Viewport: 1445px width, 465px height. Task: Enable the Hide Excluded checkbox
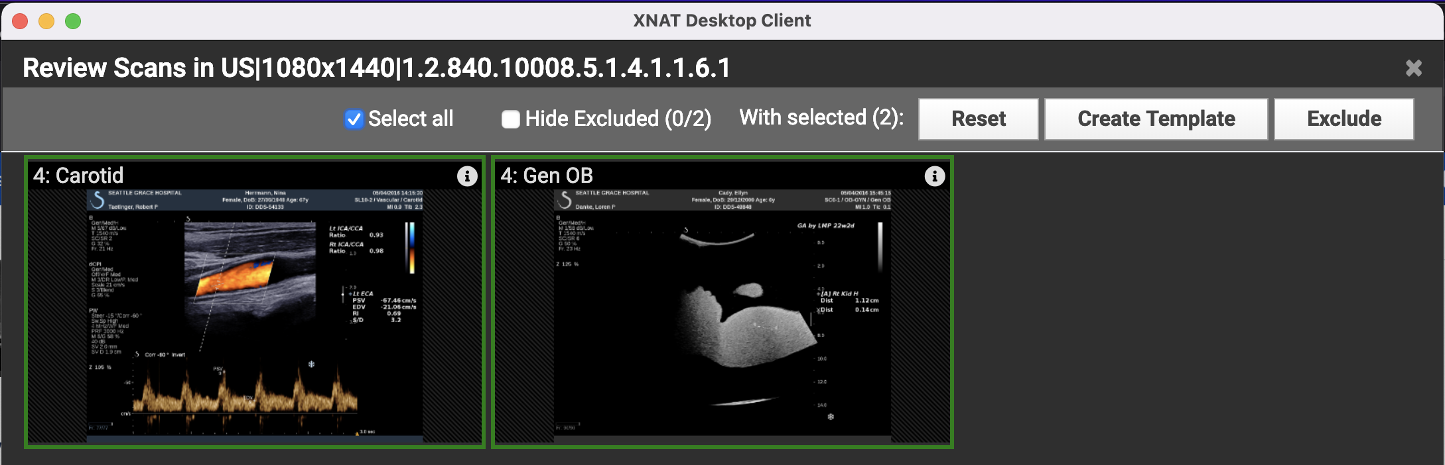[510, 119]
